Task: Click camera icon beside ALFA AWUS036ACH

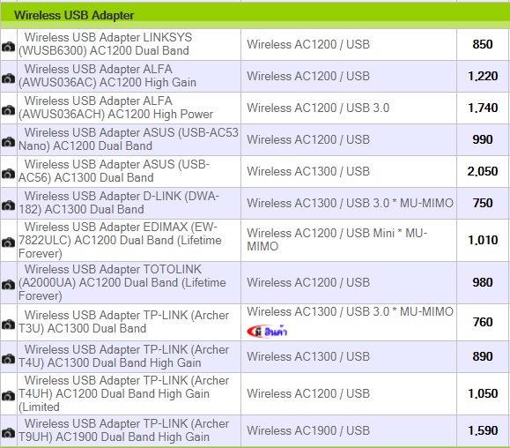Action: [9, 110]
